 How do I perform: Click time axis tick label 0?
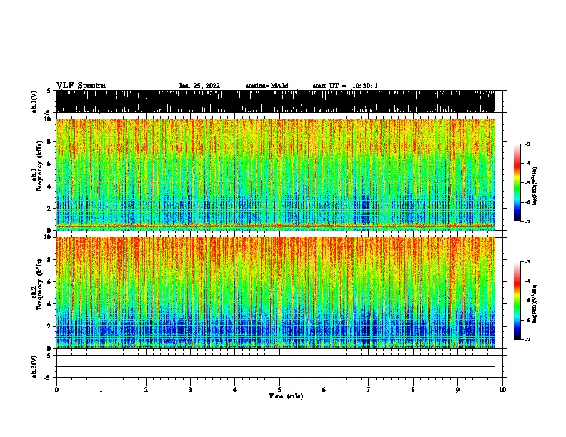pyautogui.click(x=56, y=389)
